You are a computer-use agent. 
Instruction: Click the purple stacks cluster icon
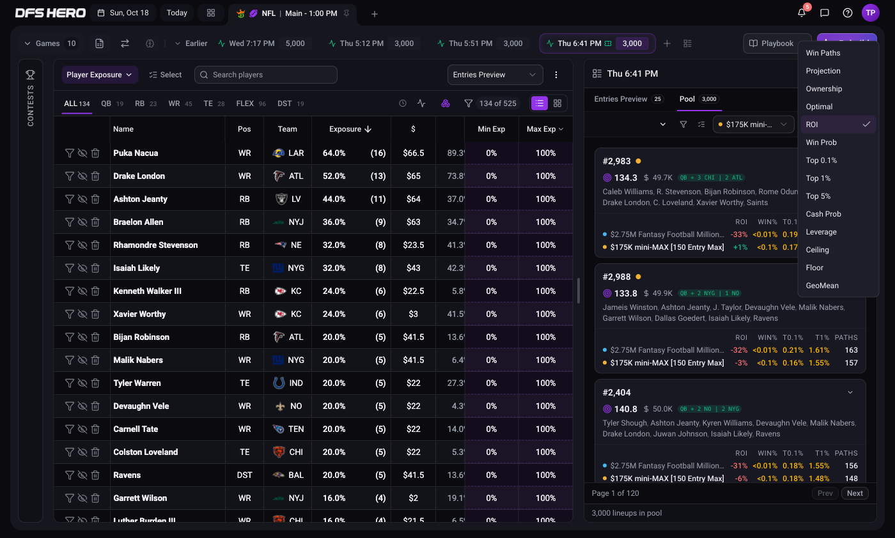(x=446, y=103)
